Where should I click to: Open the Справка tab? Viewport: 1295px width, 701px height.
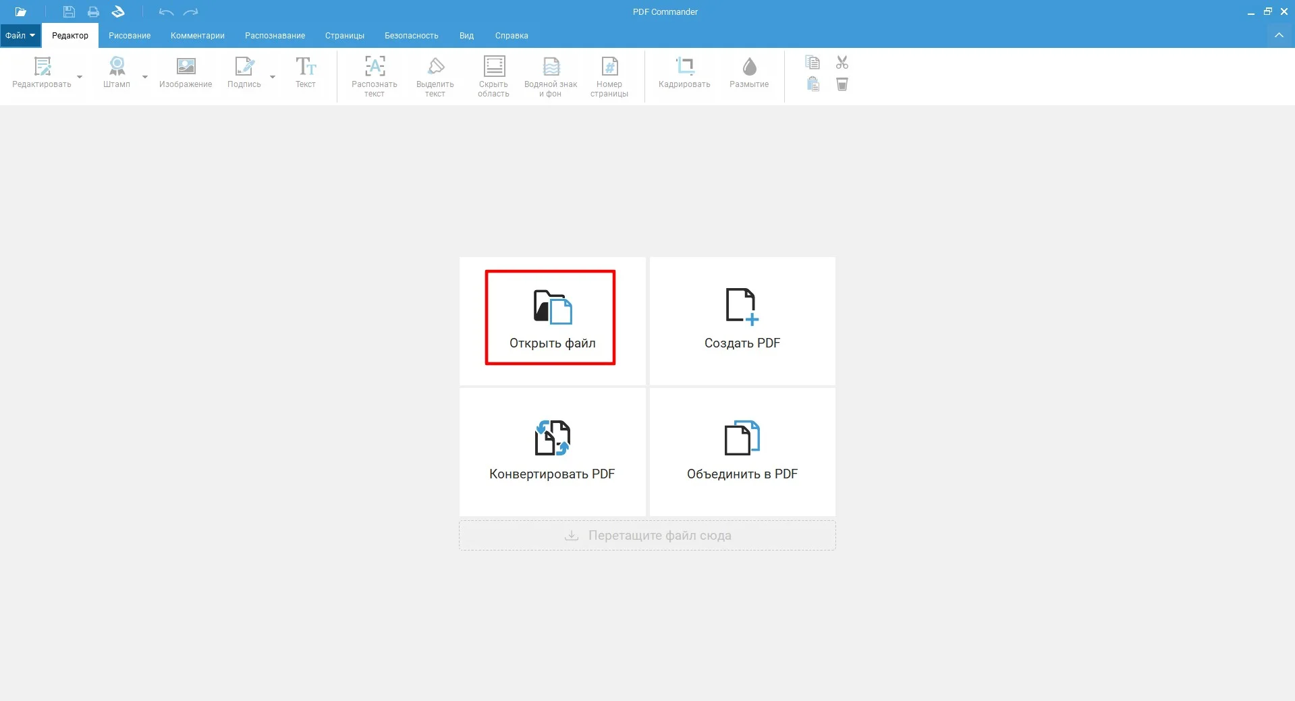tap(512, 36)
